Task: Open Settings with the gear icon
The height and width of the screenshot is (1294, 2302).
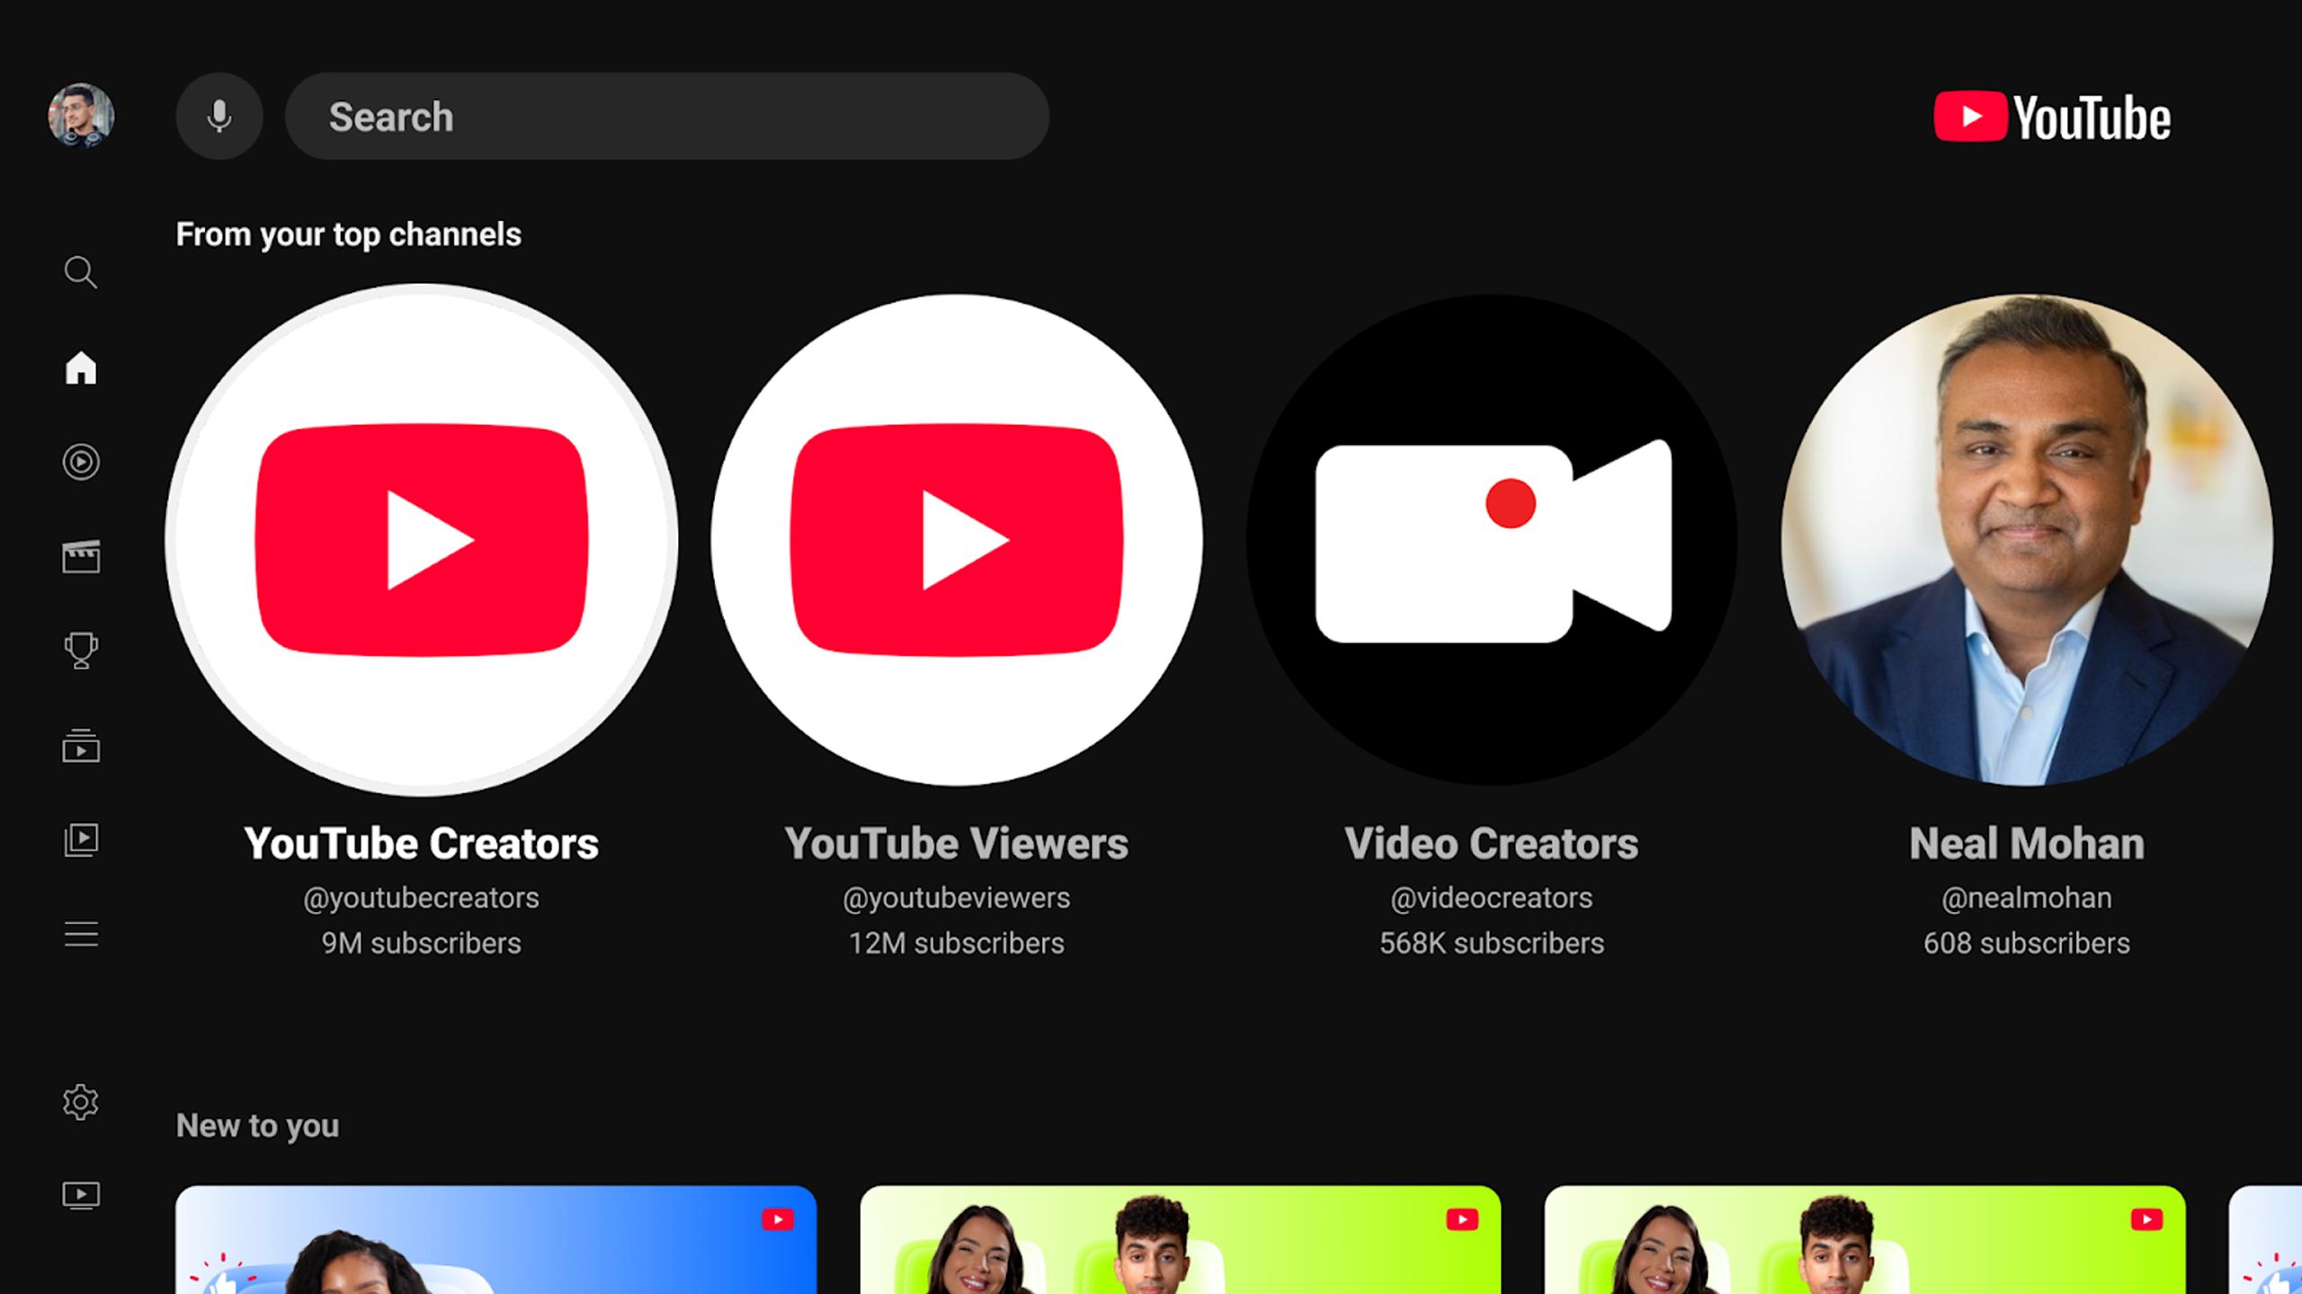Action: point(82,1102)
